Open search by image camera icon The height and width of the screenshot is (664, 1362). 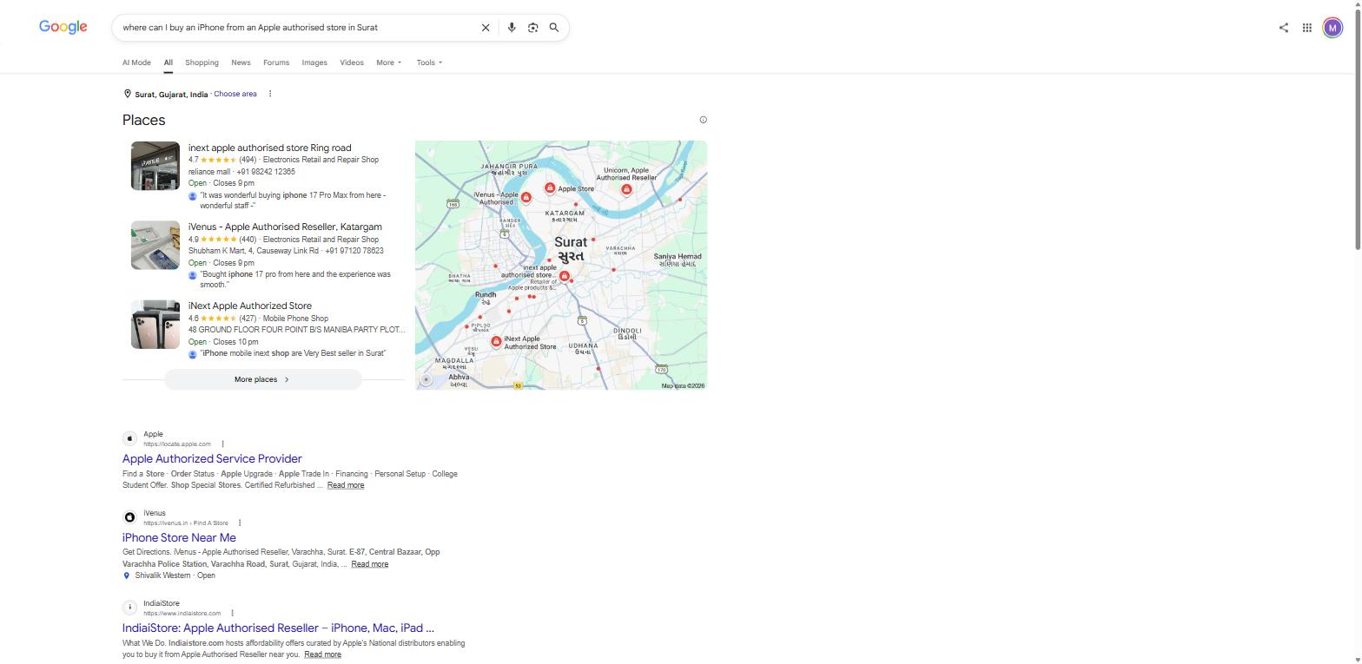533,28
